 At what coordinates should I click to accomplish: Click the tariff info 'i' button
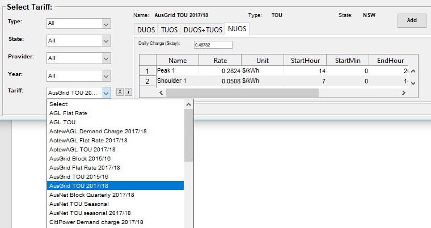point(128,92)
